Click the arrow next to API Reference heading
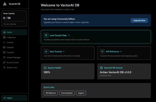 [121, 51]
